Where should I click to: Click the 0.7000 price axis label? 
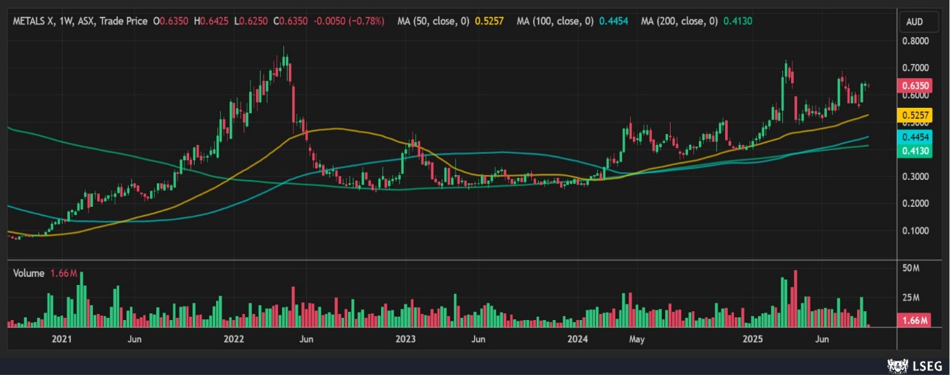[x=916, y=68]
